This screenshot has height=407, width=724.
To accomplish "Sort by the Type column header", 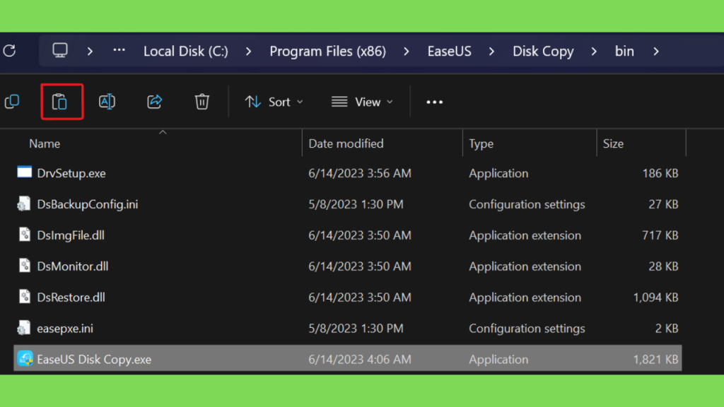I will pyautogui.click(x=481, y=143).
